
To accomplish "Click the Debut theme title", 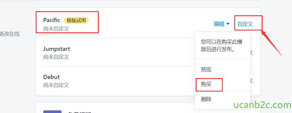I will click(x=51, y=77).
